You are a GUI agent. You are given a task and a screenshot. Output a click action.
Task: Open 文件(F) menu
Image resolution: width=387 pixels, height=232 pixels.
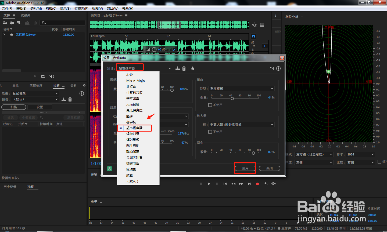pos(7,9)
